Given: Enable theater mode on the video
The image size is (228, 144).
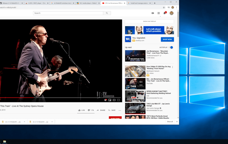Looking at the screenshot, I should click(x=114, y=100).
